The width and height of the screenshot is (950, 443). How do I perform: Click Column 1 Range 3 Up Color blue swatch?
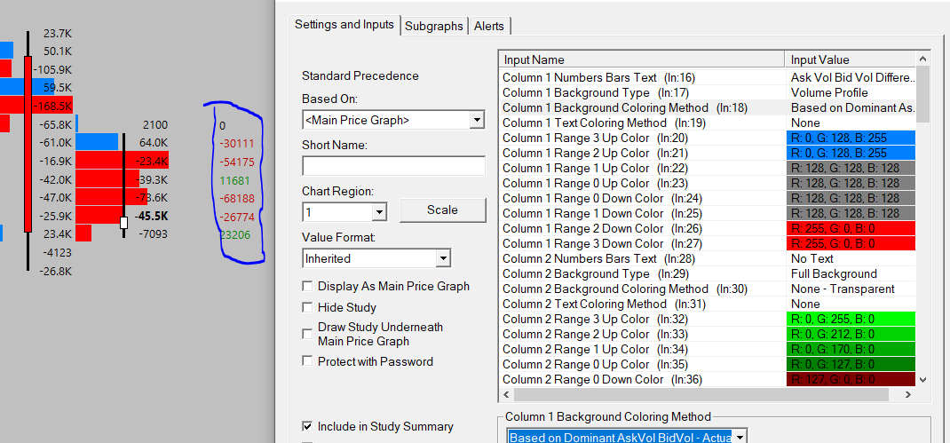click(x=850, y=138)
